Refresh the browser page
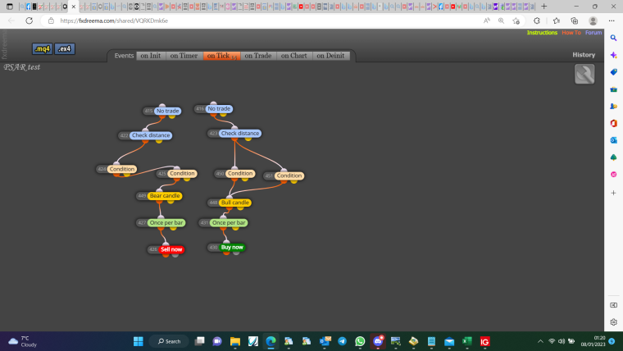This screenshot has width=623, height=351. (29, 21)
